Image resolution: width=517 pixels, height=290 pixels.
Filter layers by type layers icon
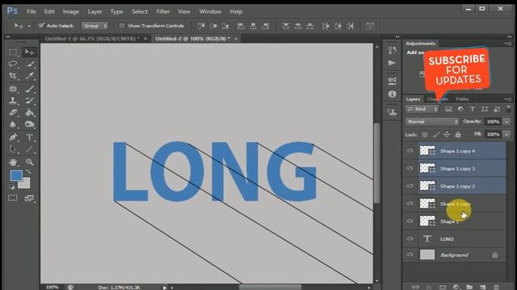(473, 109)
